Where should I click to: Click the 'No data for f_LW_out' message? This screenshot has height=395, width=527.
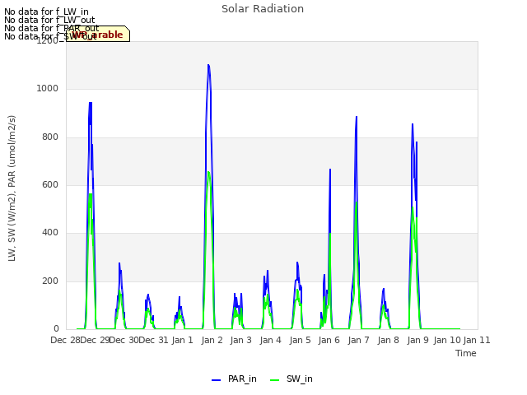49,20
